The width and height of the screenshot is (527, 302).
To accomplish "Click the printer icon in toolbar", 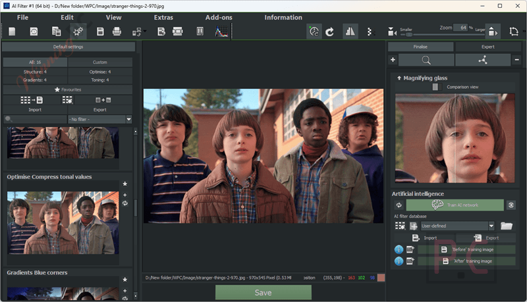I will point(117,32).
